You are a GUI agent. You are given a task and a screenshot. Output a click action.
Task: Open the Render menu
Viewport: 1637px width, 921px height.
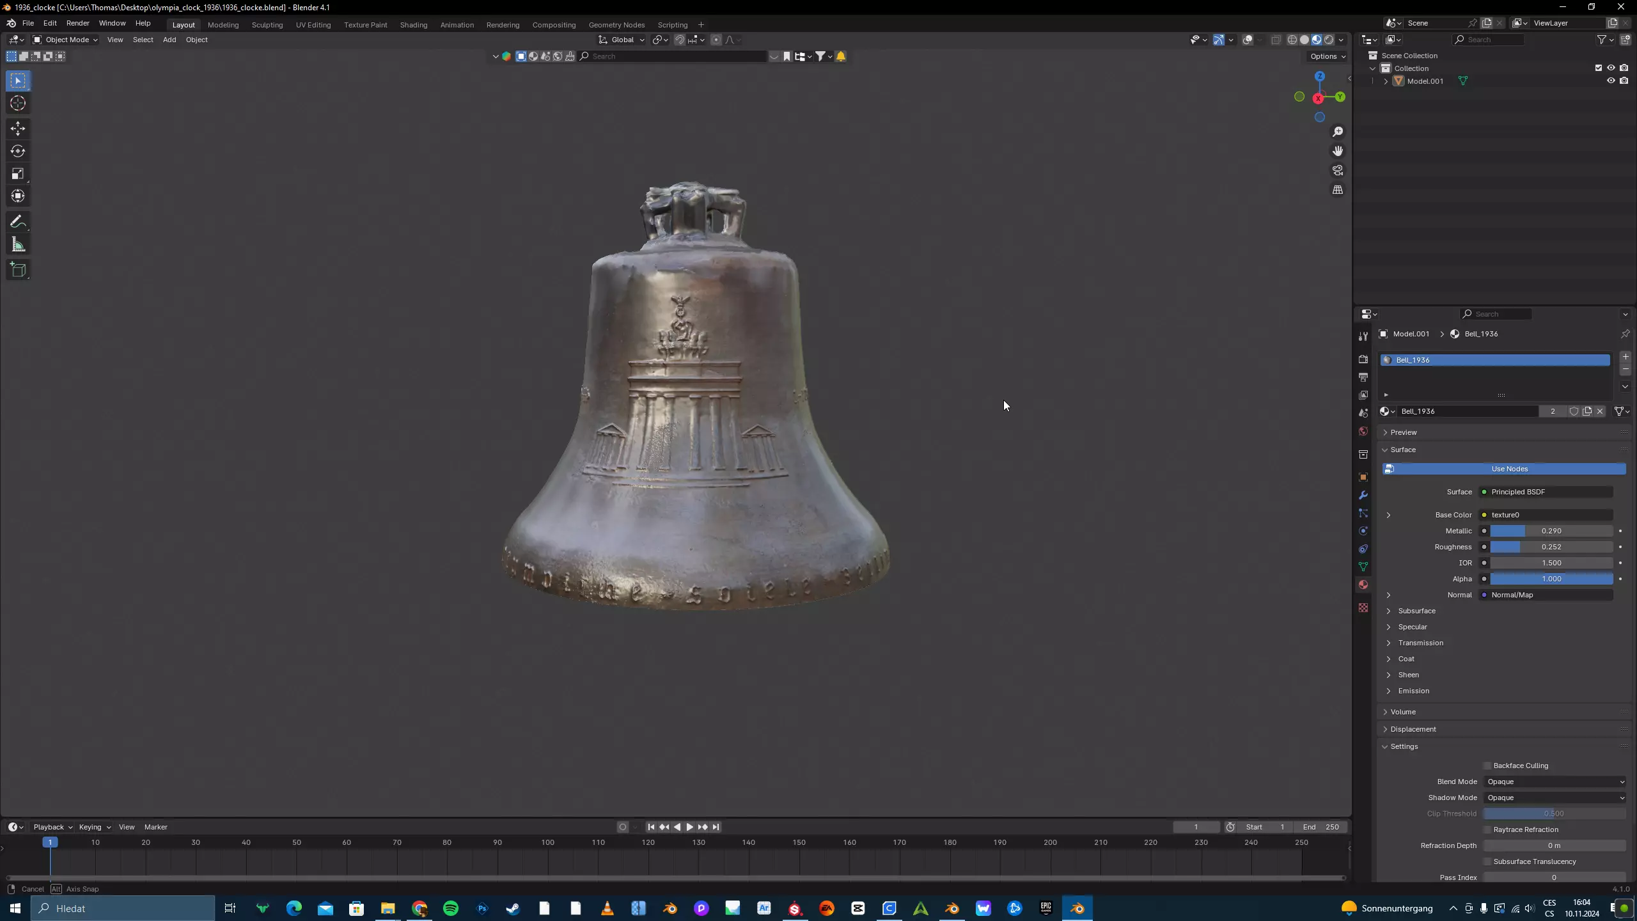77,23
